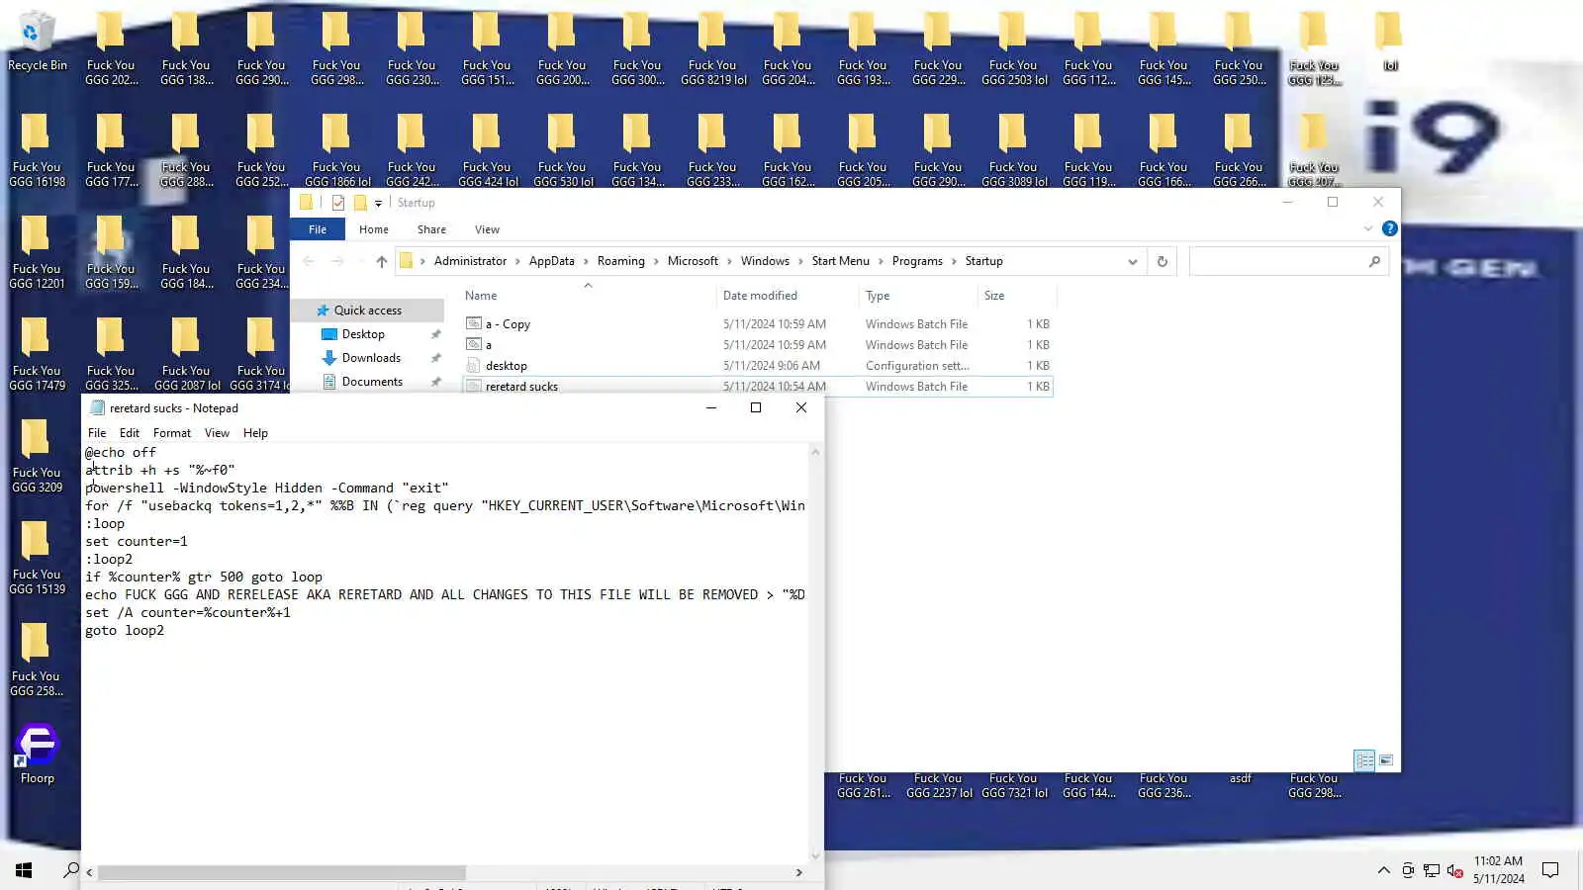Open the 'GGG 3209' desktop folder
The height and width of the screenshot is (890, 1583).
click(38, 456)
